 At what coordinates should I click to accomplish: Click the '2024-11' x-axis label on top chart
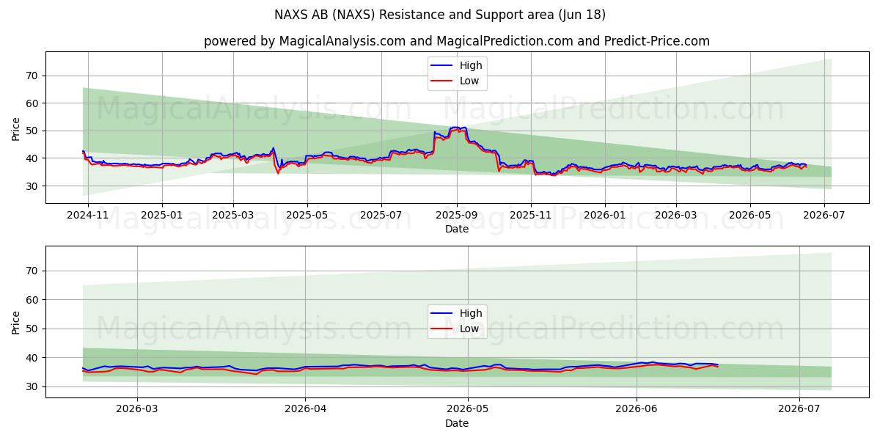point(88,217)
